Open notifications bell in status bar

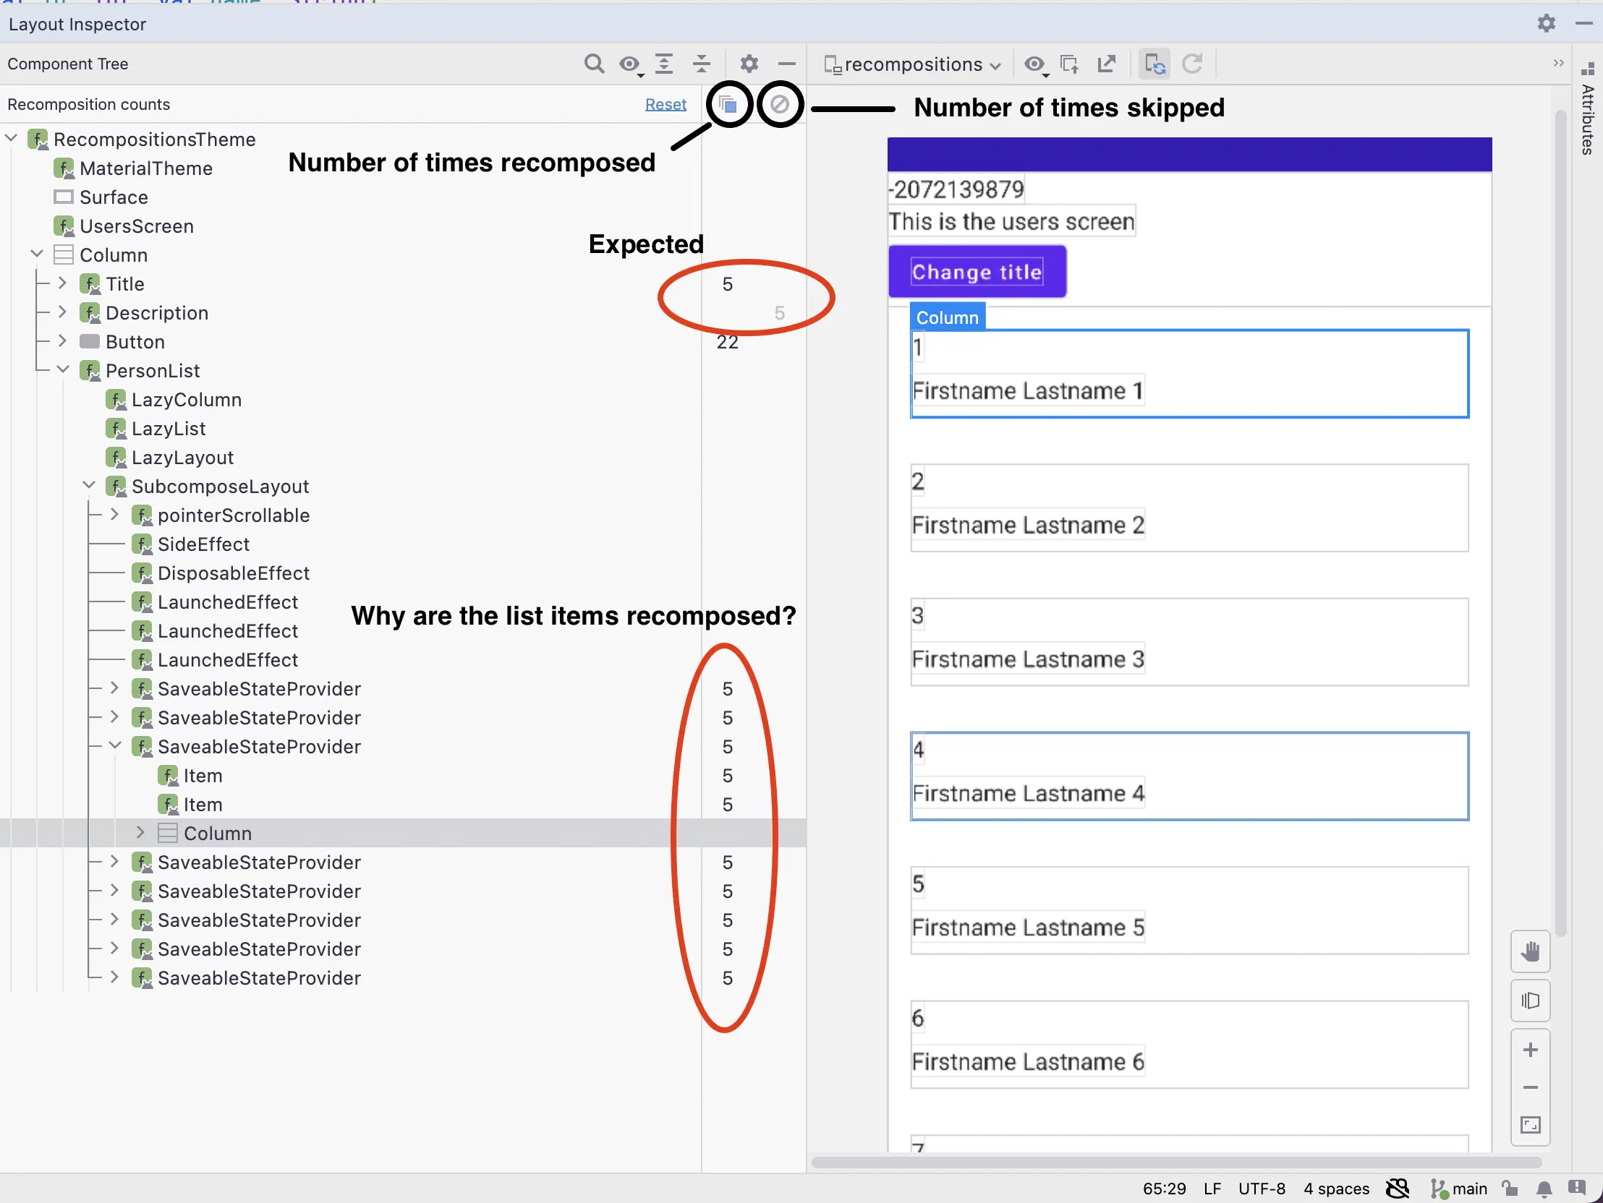coord(1544,1189)
